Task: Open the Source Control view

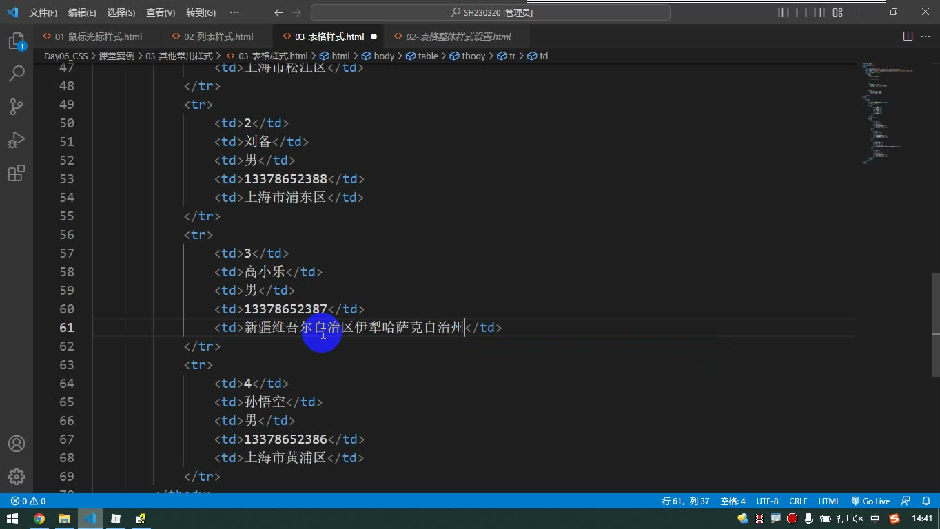Action: click(17, 106)
